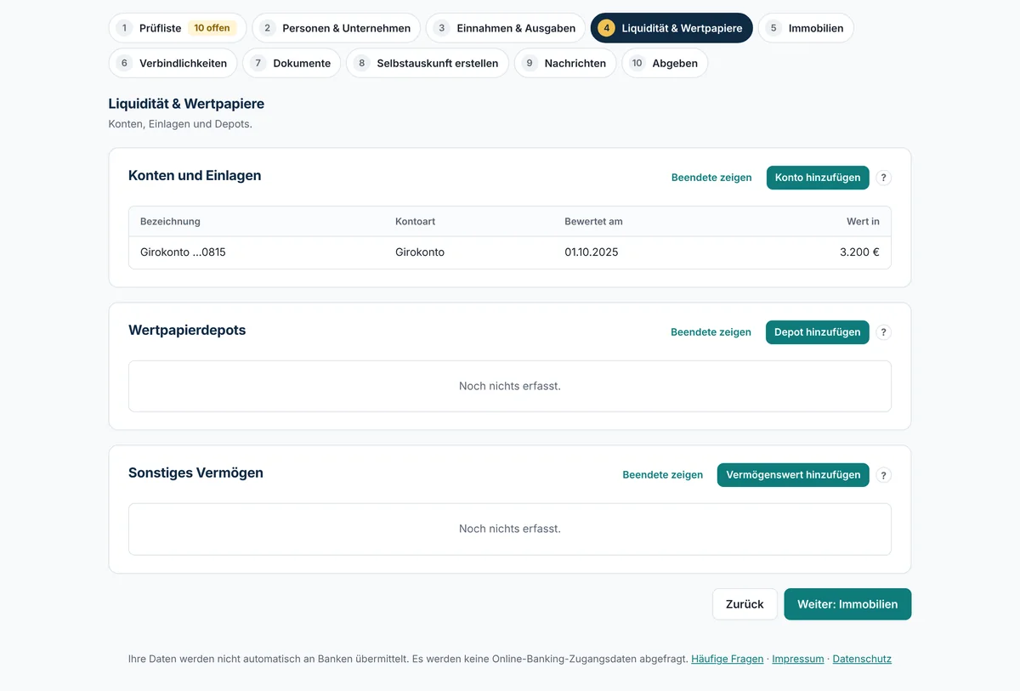Open the Häufige Fragen link
Viewport: 1020px width, 691px height.
coord(728,659)
